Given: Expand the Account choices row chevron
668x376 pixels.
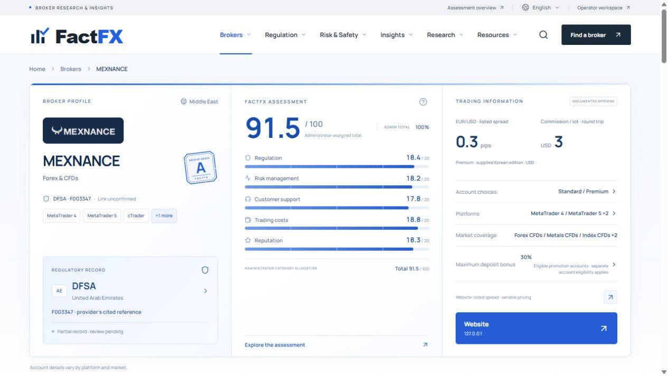Looking at the screenshot, I should [614, 192].
